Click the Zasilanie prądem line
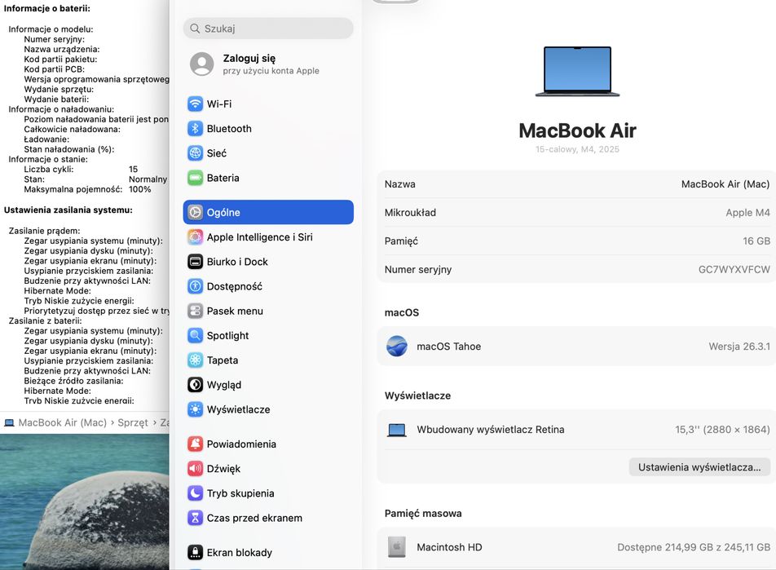The height and width of the screenshot is (570, 776). [44, 231]
